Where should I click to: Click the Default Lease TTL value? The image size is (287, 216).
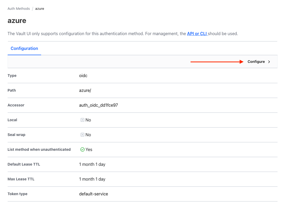92,164
